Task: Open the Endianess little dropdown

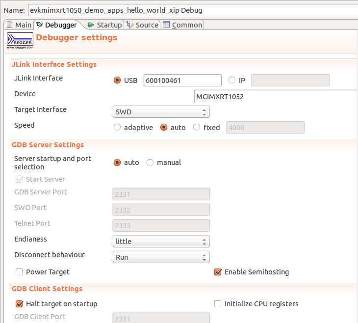Action: 161,242
